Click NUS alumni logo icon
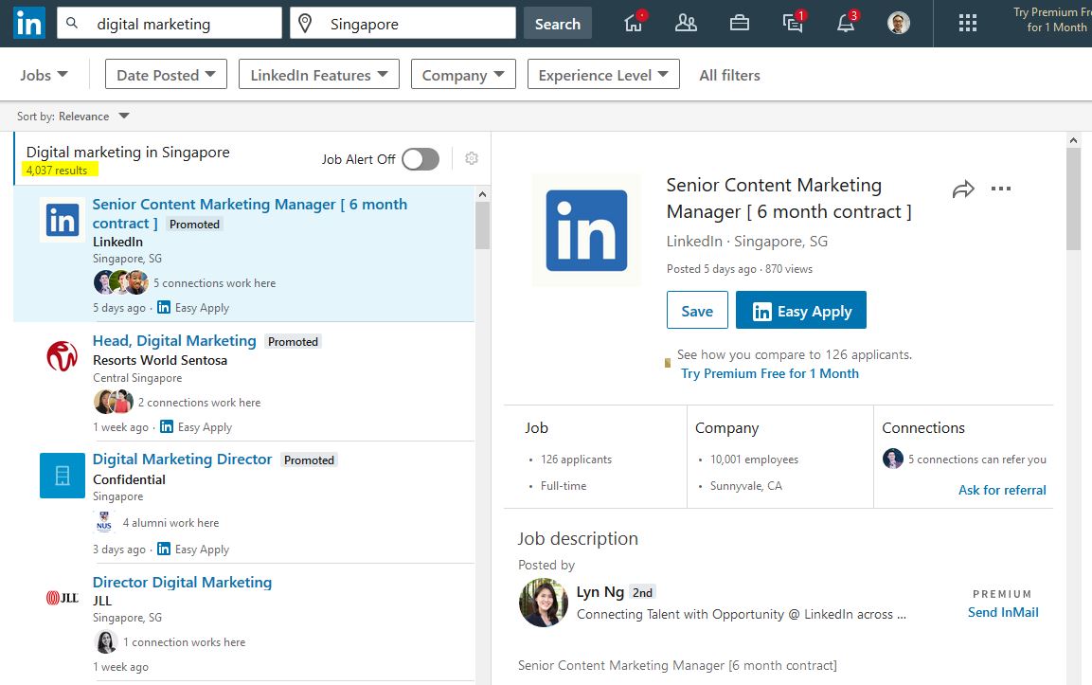Viewport: 1092px width, 685px height. pyautogui.click(x=104, y=521)
